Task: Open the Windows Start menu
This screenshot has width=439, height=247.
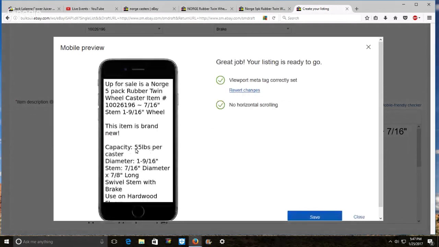Action: 7,242
